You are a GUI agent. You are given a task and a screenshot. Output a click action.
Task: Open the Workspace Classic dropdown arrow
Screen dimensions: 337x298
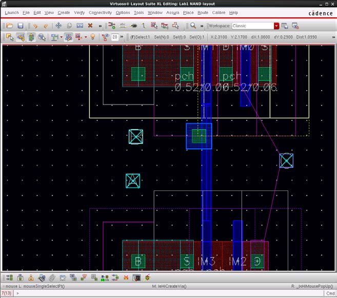click(x=276, y=26)
